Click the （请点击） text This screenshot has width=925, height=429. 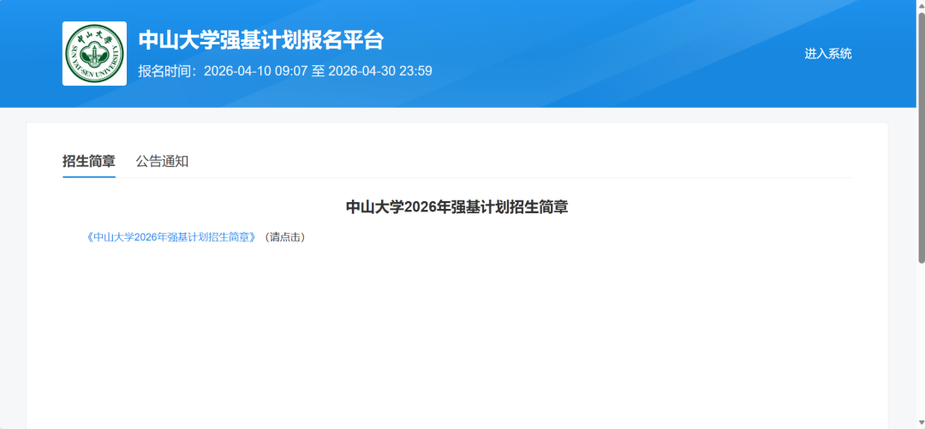(283, 237)
